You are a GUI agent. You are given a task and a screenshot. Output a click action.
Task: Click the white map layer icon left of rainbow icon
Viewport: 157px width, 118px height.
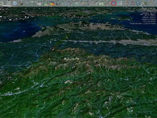tap(39, 3)
